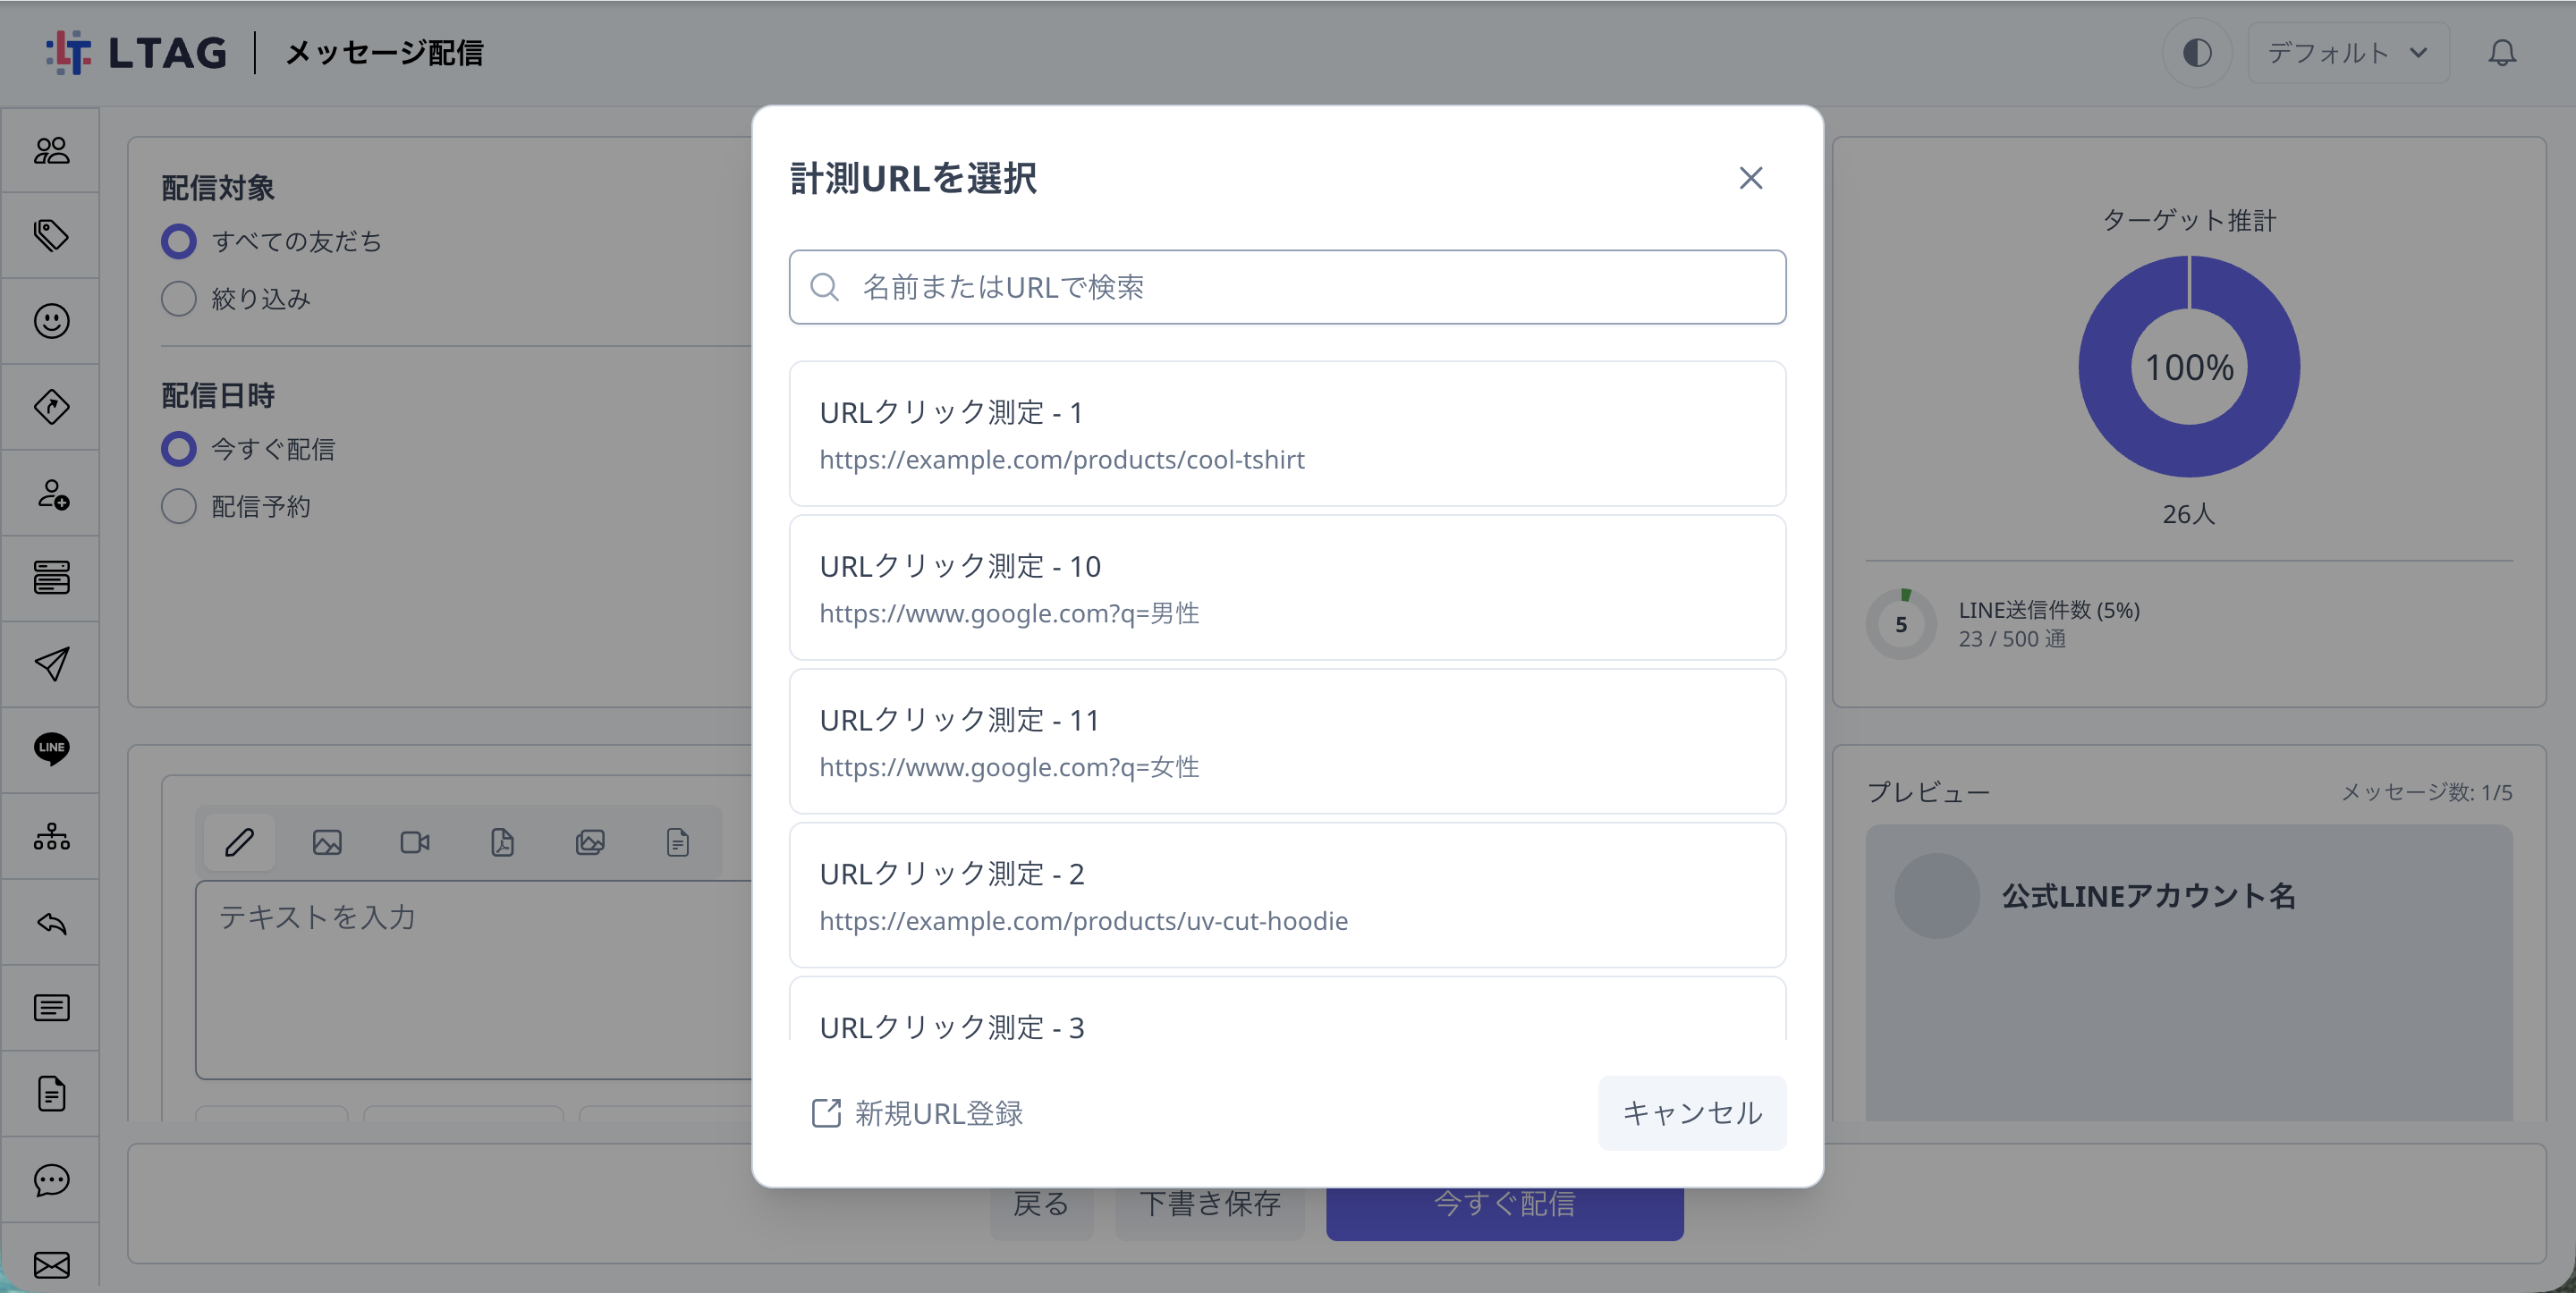Click the LINE logo sidebar icon
The height and width of the screenshot is (1293, 2576).
[51, 749]
